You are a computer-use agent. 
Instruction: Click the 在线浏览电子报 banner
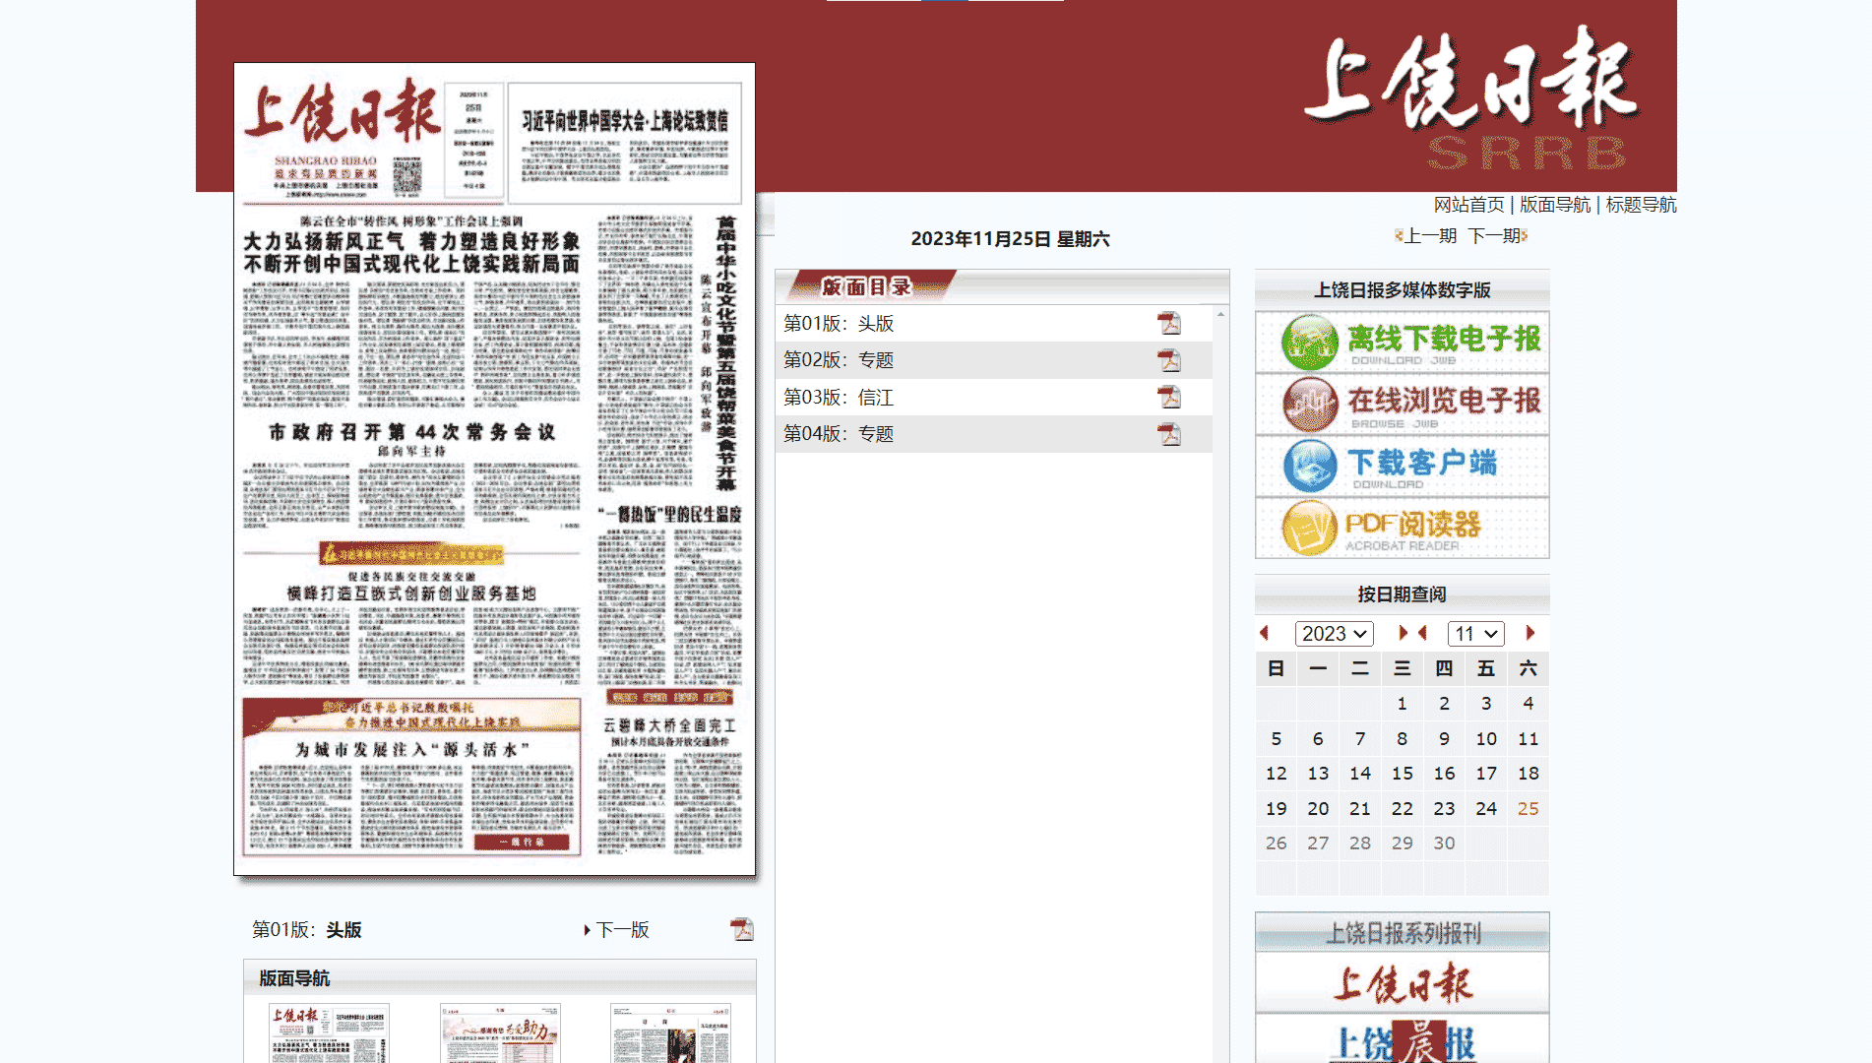(x=1402, y=405)
